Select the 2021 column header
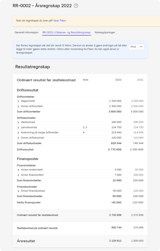Image resolution: width=160 pixels, height=251 pixels. [139, 80]
